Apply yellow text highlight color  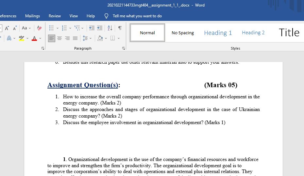point(22,38)
